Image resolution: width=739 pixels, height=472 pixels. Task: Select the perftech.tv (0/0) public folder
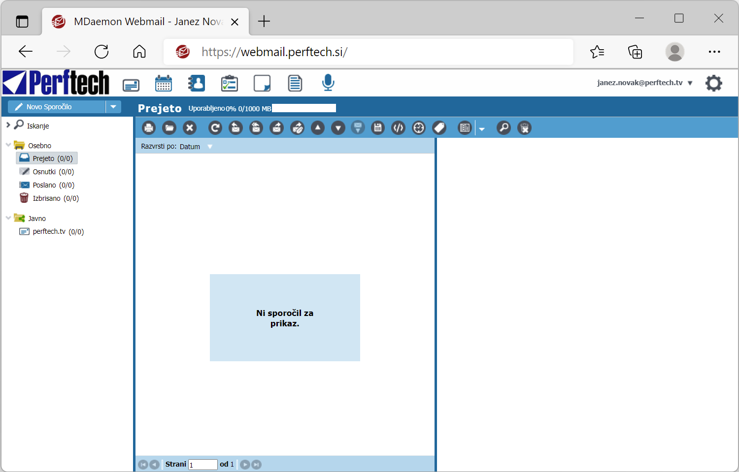(51, 231)
